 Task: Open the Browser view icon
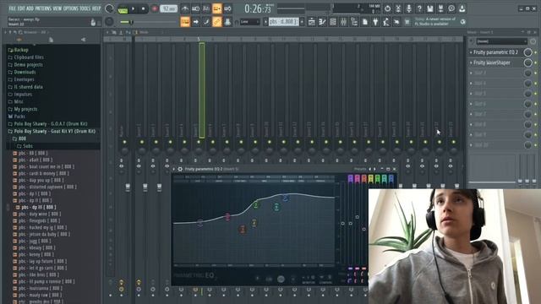(x=354, y=22)
